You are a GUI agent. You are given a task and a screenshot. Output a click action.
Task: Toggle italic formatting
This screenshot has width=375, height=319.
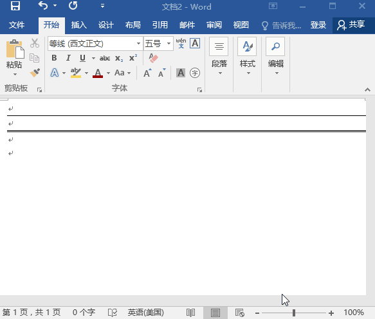[x=68, y=58]
